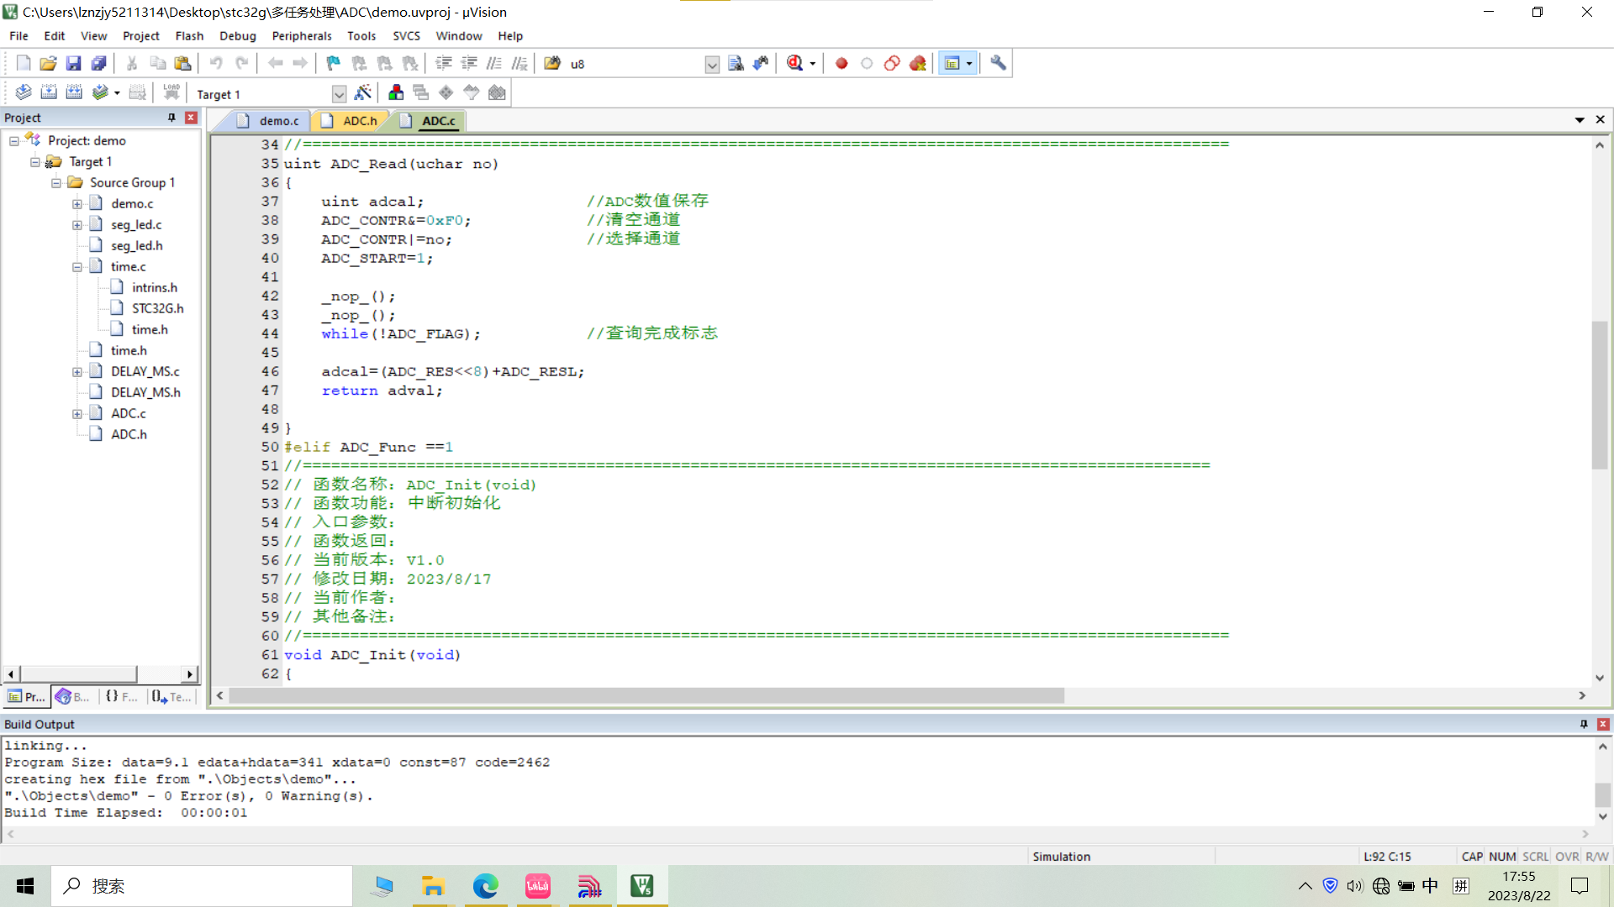Open the debug session dropdown arrow

click(813, 64)
